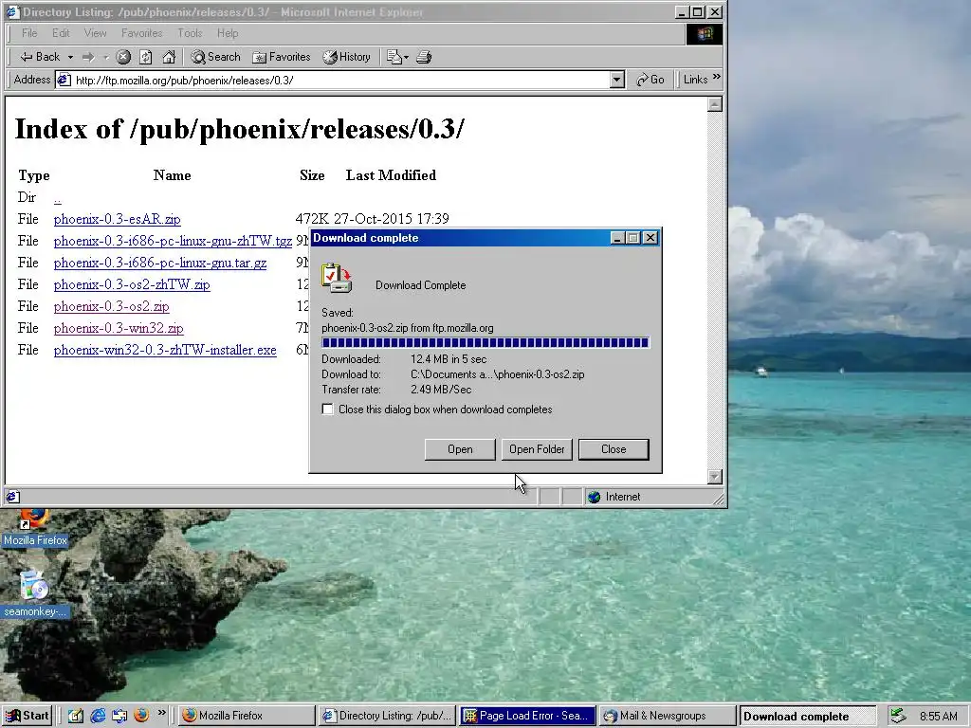Image resolution: width=971 pixels, height=728 pixels.
Task: Switch to Mail & Newsgroups taskbar button
Action: [x=668, y=716]
